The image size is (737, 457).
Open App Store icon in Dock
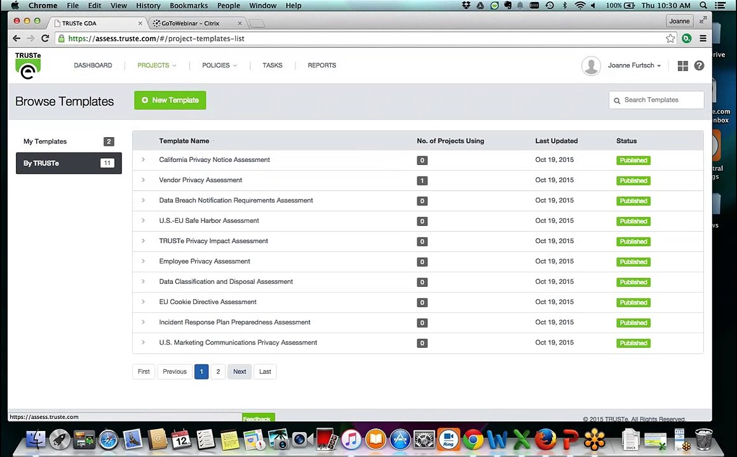coord(400,440)
